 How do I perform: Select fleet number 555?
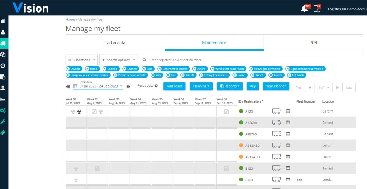pos(299,180)
